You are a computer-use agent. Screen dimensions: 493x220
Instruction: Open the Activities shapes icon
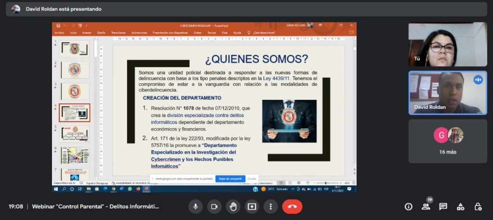pyautogui.click(x=460, y=207)
